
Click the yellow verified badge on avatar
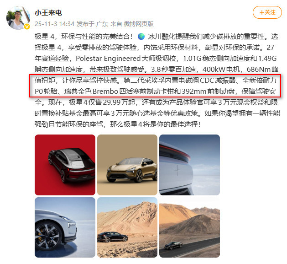27,27
